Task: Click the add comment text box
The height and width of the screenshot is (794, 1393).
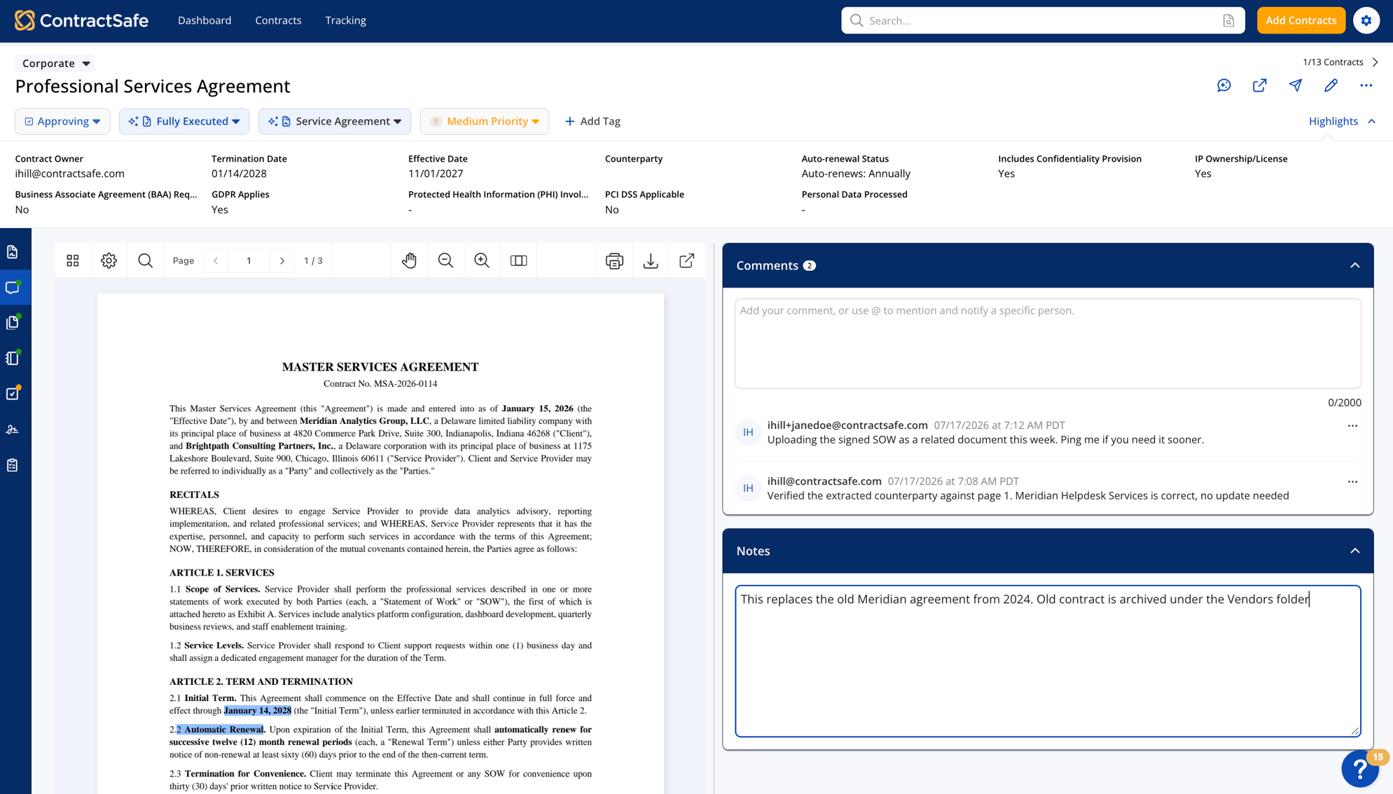Action: pos(1047,343)
